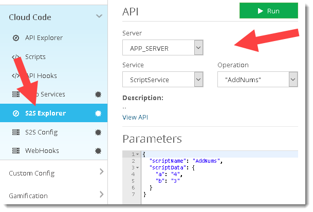Viewport: 313px width, 212px height.
Task: Expand the Gamification section
Action: point(101,195)
